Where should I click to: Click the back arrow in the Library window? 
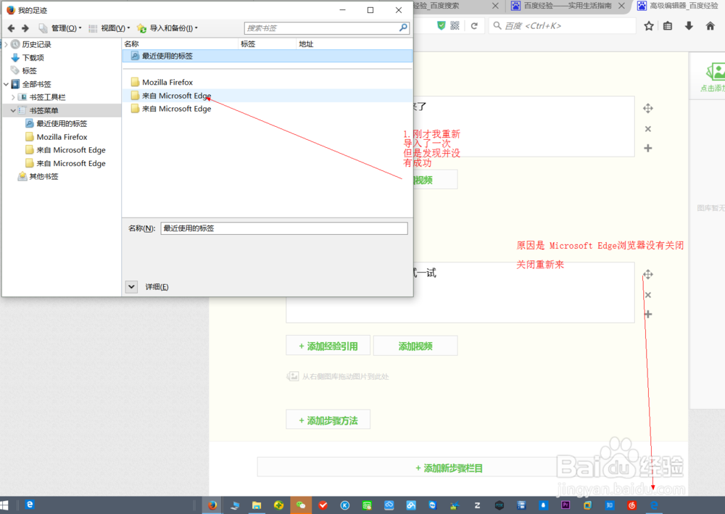pyautogui.click(x=11, y=28)
